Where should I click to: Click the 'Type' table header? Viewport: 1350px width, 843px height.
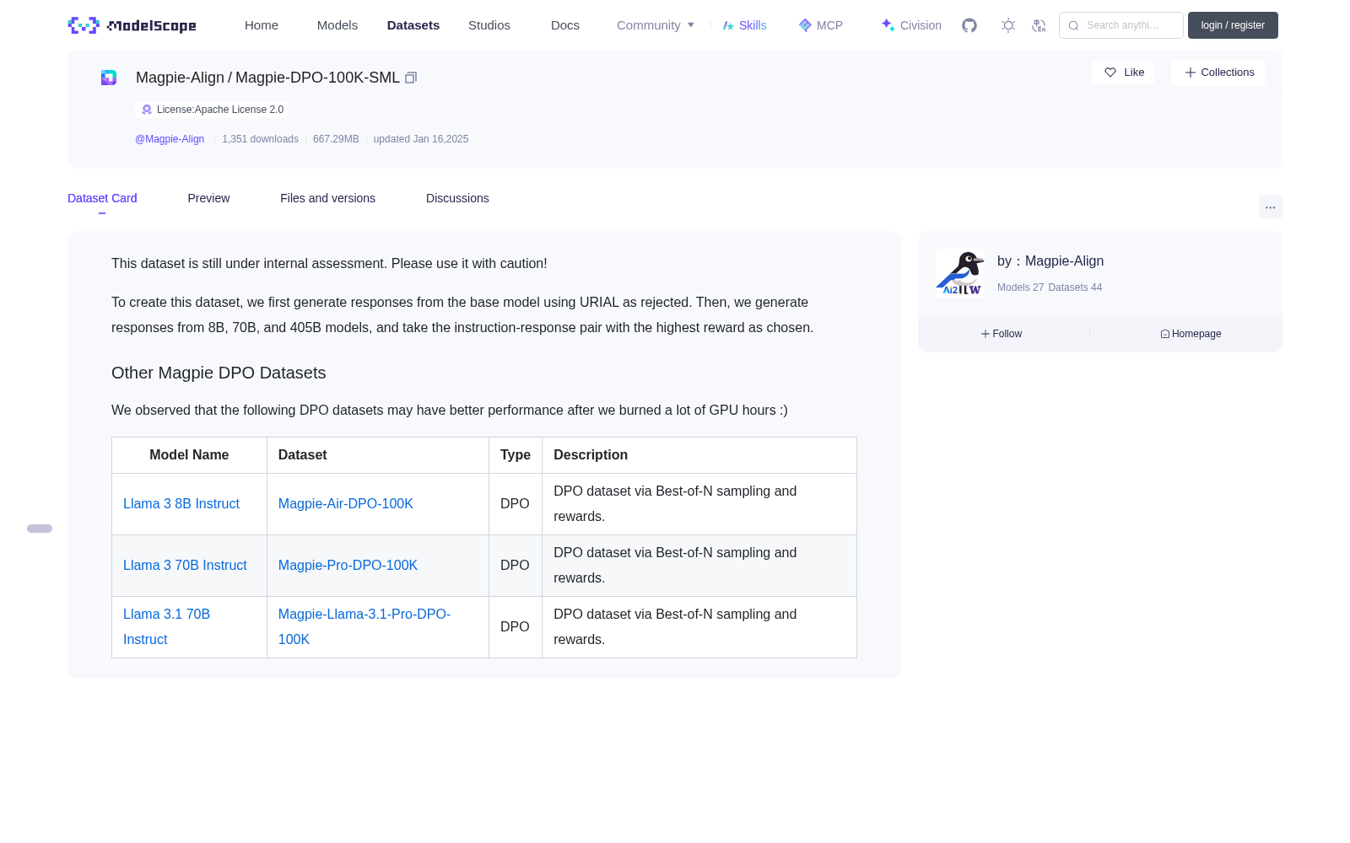[x=516, y=455]
